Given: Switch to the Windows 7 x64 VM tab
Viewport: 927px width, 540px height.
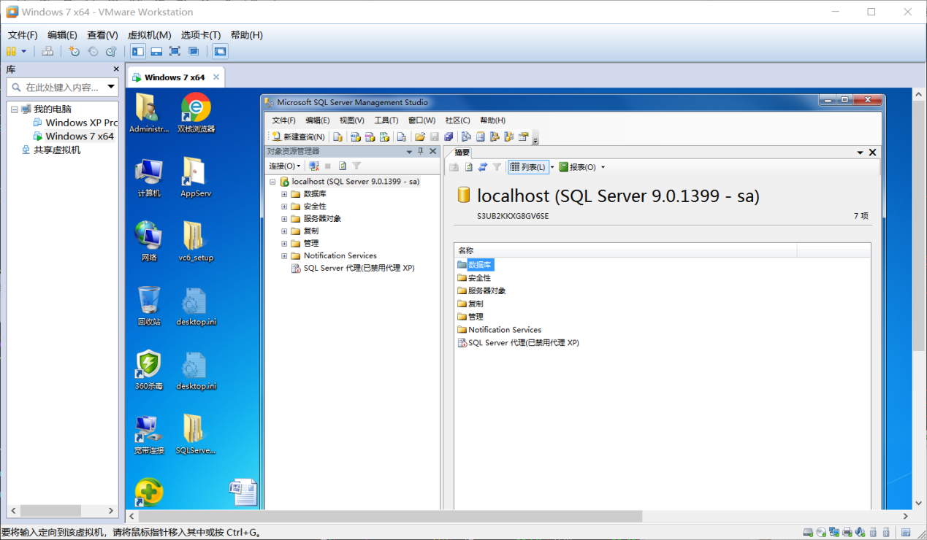Looking at the screenshot, I should click(174, 77).
